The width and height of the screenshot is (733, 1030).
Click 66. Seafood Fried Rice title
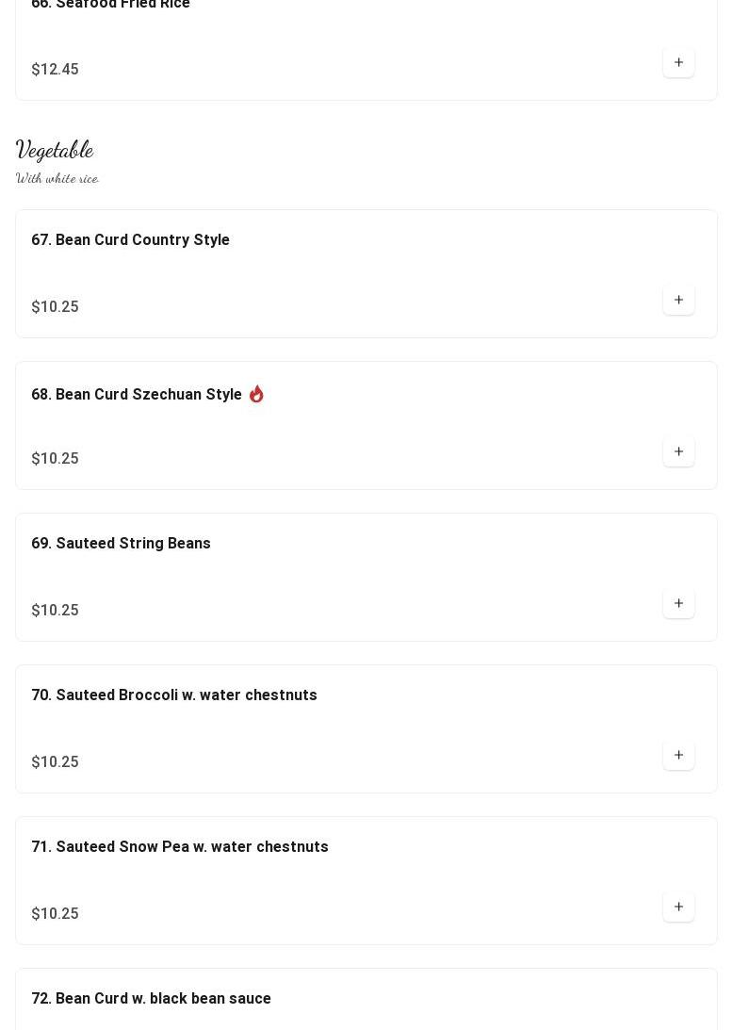pyautogui.click(x=111, y=4)
